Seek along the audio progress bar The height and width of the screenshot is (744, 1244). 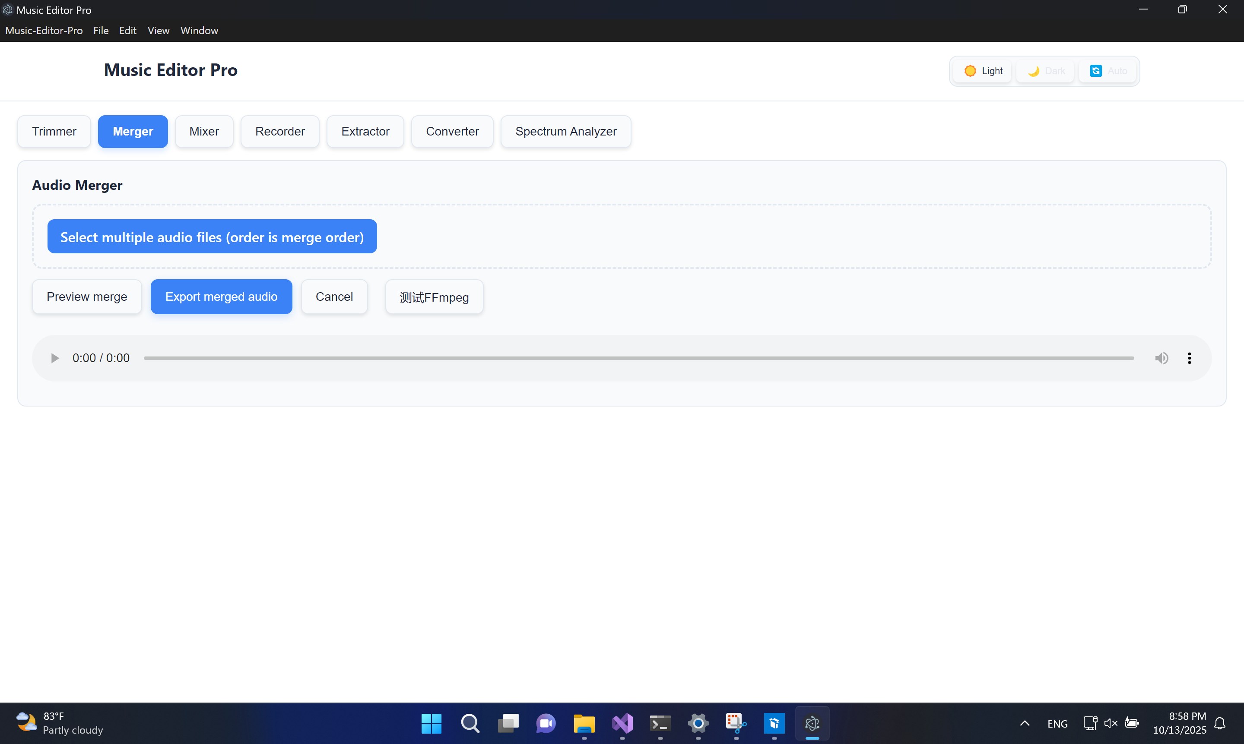point(638,358)
